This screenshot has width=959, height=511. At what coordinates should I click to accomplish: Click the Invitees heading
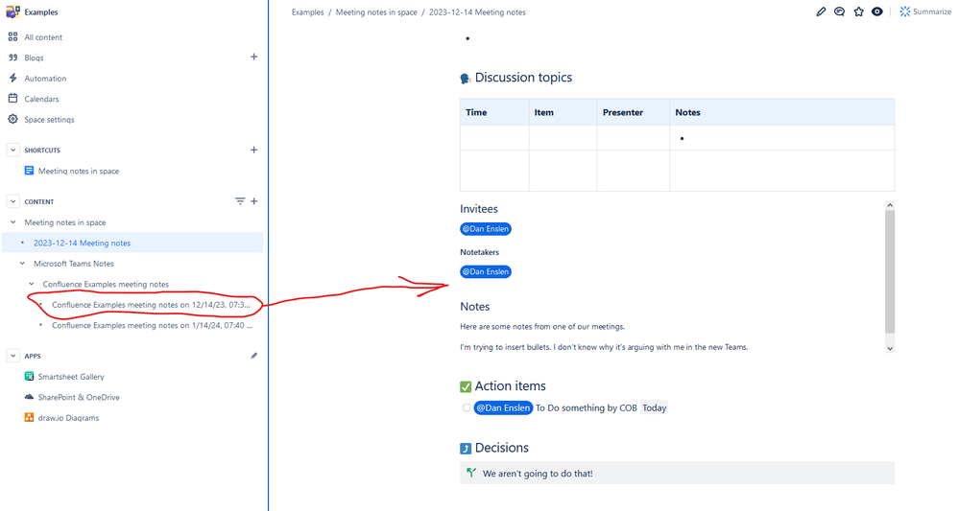pos(479,209)
